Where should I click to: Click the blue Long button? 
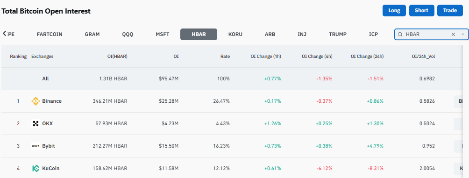click(394, 10)
